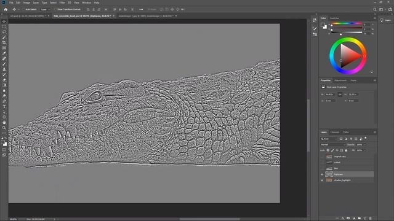Filter layers by type (T) icon
The width and height of the screenshot is (394, 221).
click(351, 139)
